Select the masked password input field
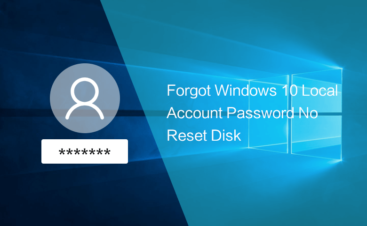The height and width of the screenshot is (226, 367). click(x=85, y=151)
